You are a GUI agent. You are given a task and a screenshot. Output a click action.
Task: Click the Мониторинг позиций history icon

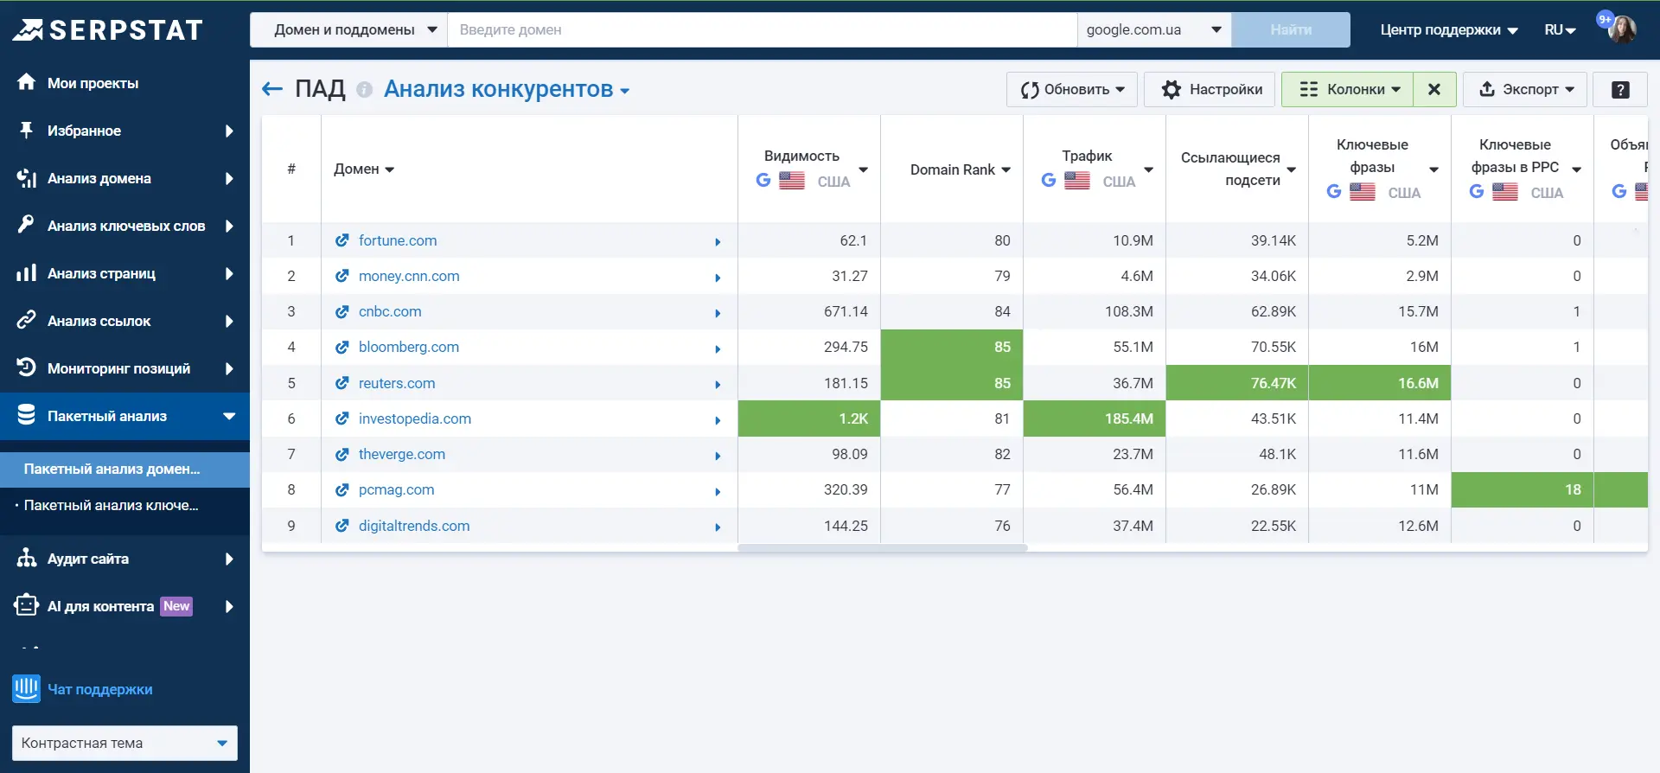pyautogui.click(x=27, y=367)
